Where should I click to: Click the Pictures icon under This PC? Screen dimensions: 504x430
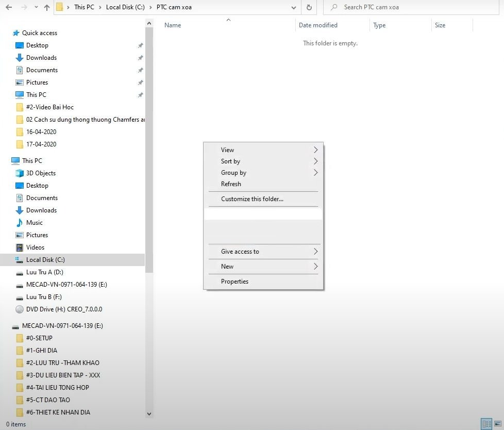click(20, 235)
